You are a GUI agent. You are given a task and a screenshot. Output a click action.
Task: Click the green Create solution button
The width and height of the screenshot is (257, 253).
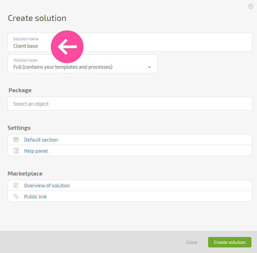tap(230, 242)
